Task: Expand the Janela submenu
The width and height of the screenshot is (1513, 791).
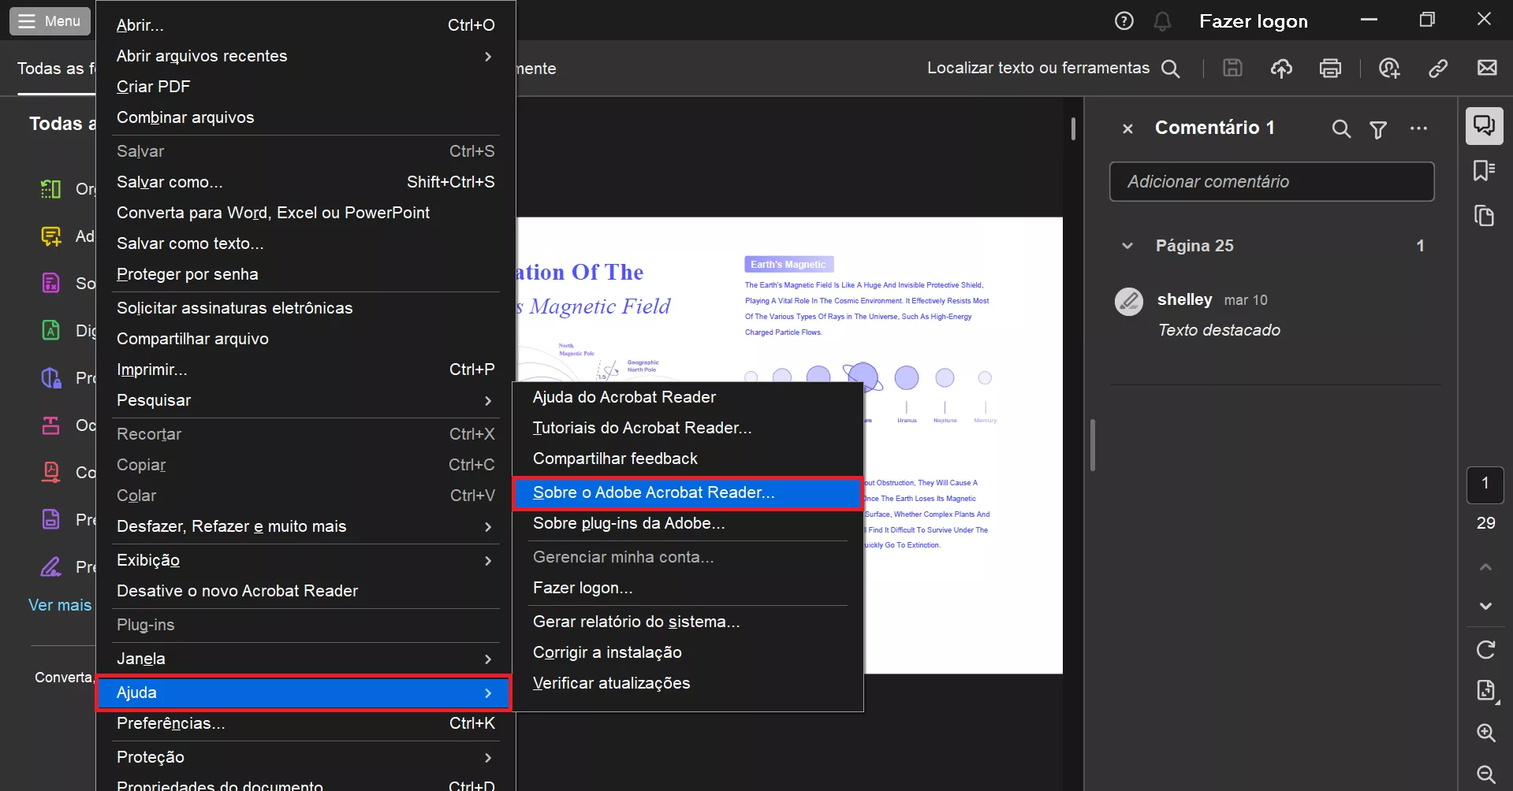Action: point(304,659)
